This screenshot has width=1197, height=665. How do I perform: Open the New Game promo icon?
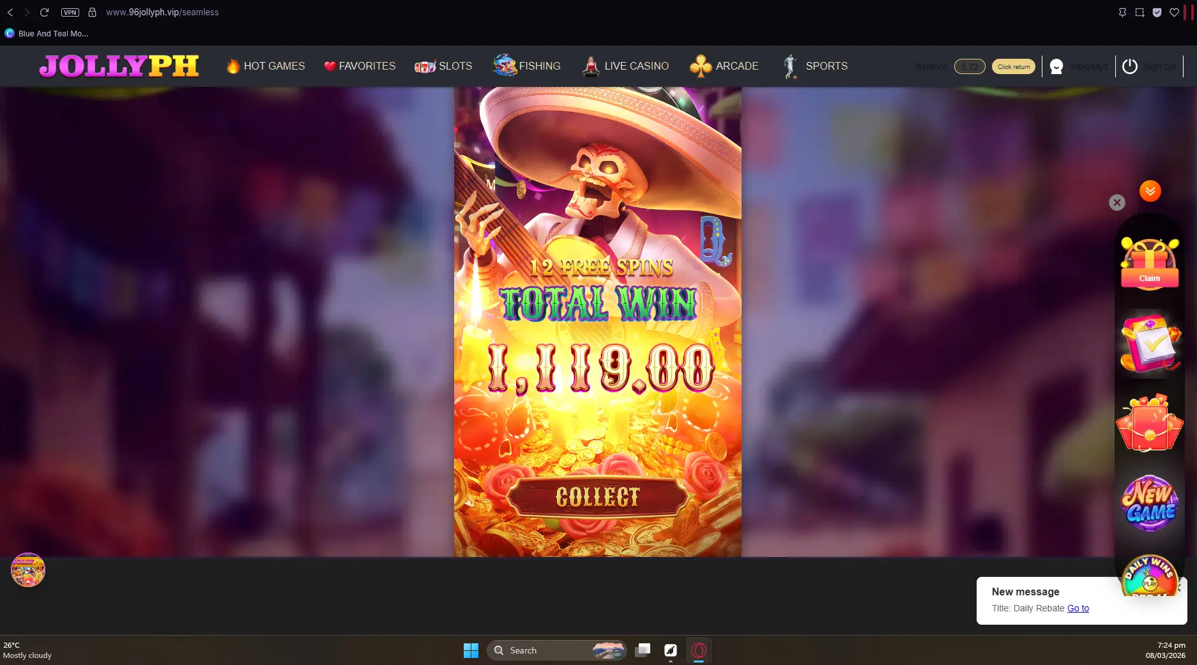tap(1150, 503)
